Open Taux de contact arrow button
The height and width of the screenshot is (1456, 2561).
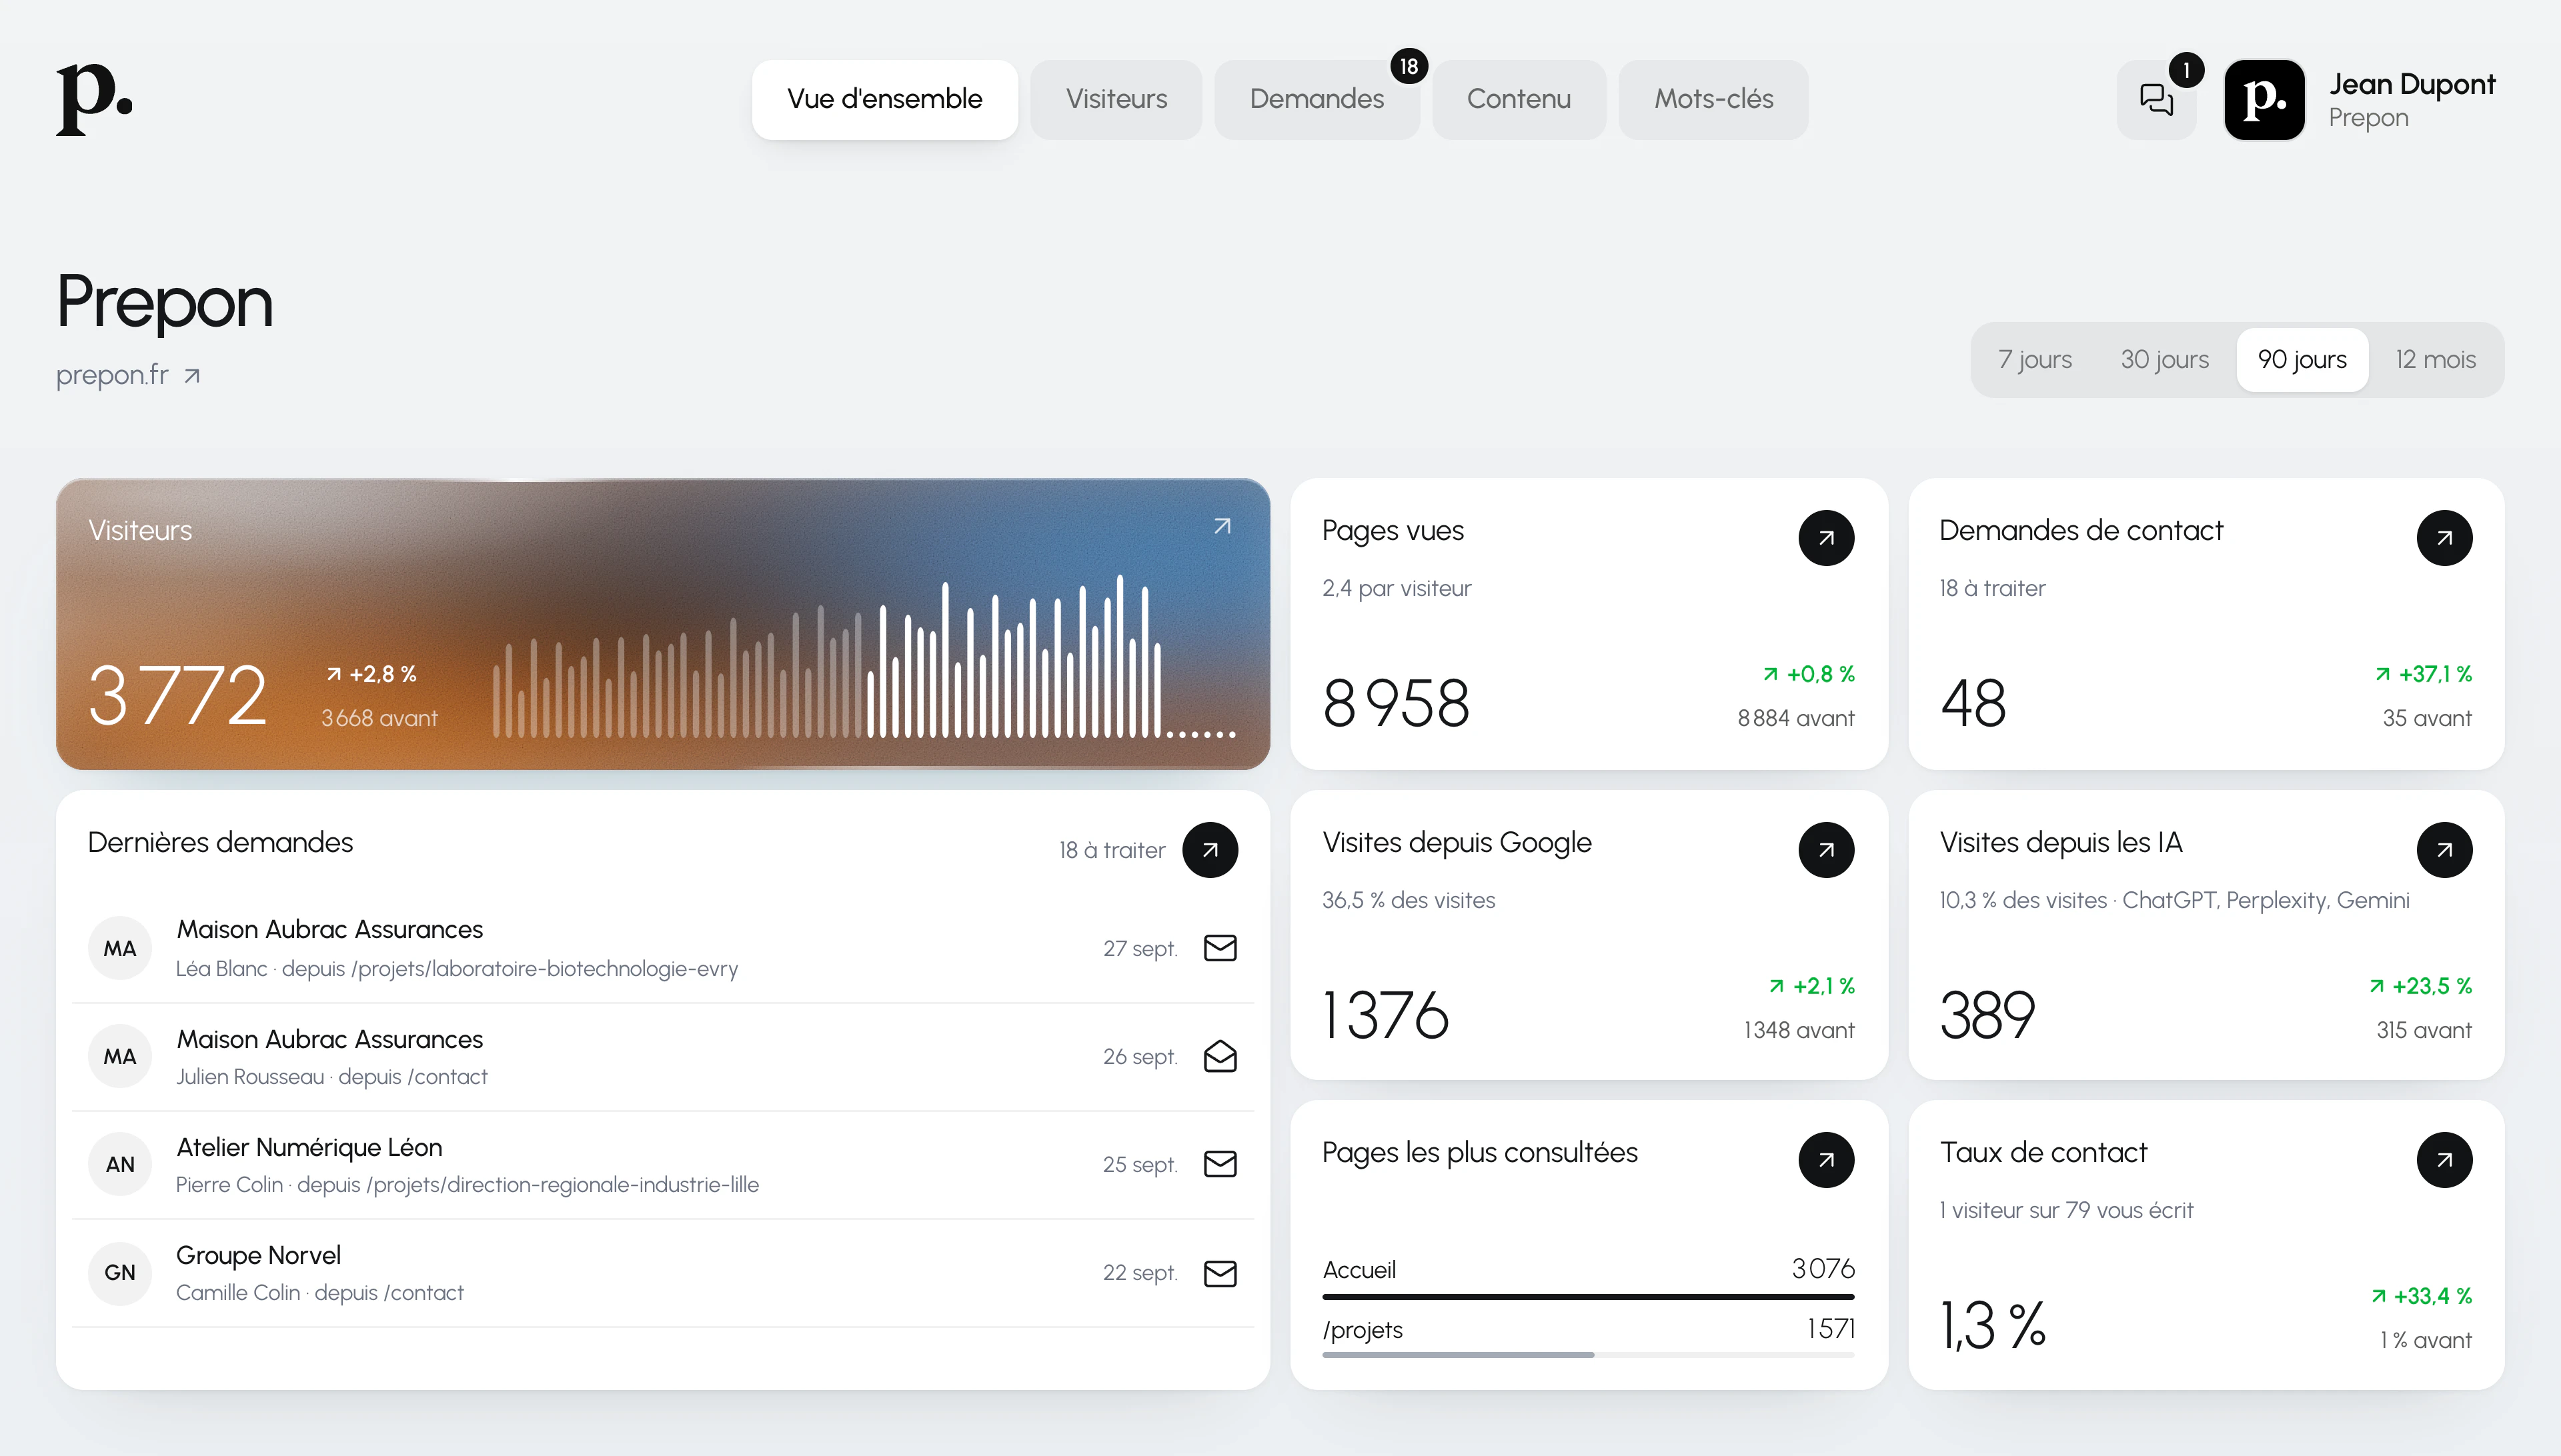click(x=2444, y=1160)
